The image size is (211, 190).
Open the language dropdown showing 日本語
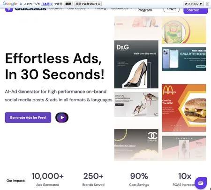(47, 4)
